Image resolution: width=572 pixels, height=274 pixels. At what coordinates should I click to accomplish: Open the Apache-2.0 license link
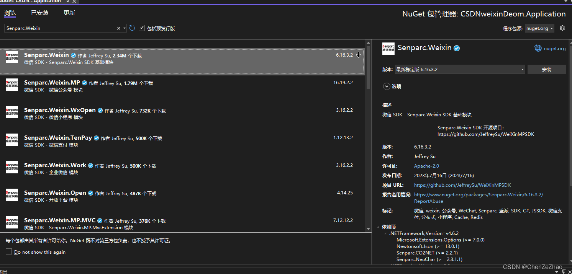(x=426, y=166)
